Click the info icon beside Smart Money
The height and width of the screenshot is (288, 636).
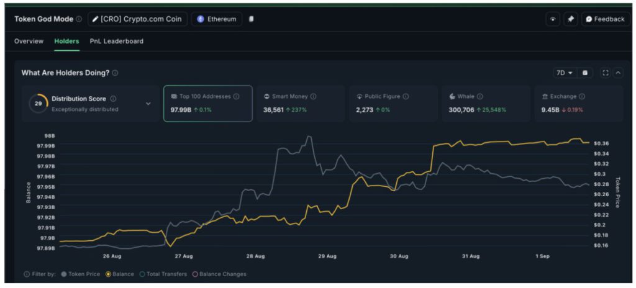tap(313, 97)
